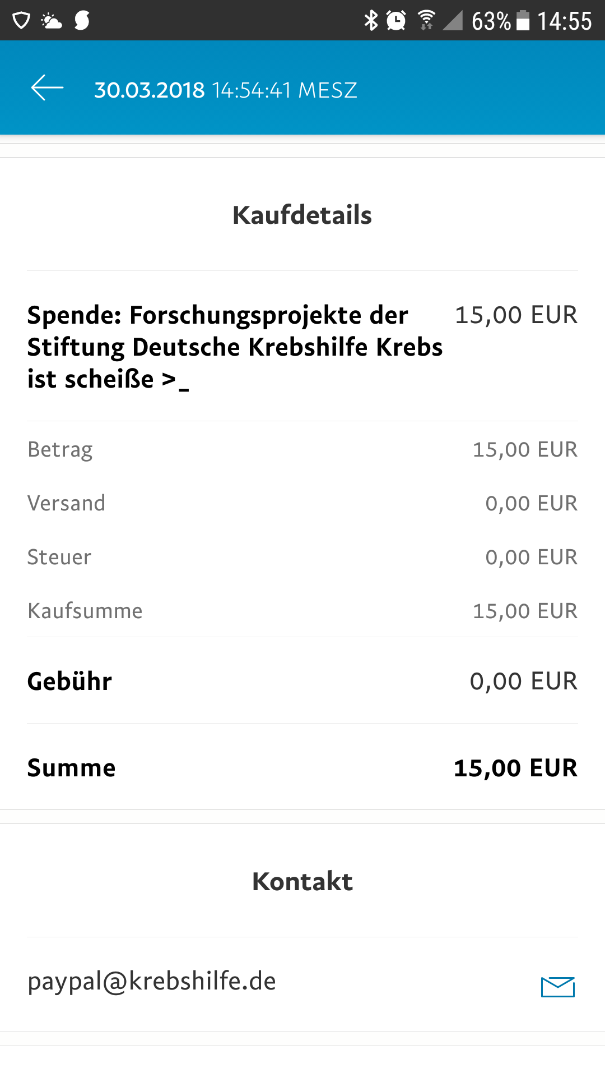
Task: Tap the Shazam-style S notification icon
Action: [x=82, y=21]
